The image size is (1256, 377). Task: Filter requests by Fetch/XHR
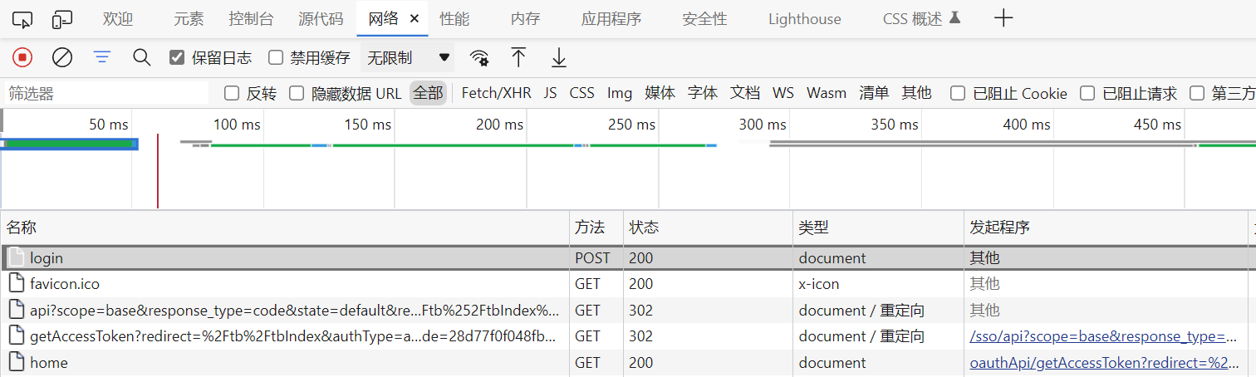click(496, 93)
